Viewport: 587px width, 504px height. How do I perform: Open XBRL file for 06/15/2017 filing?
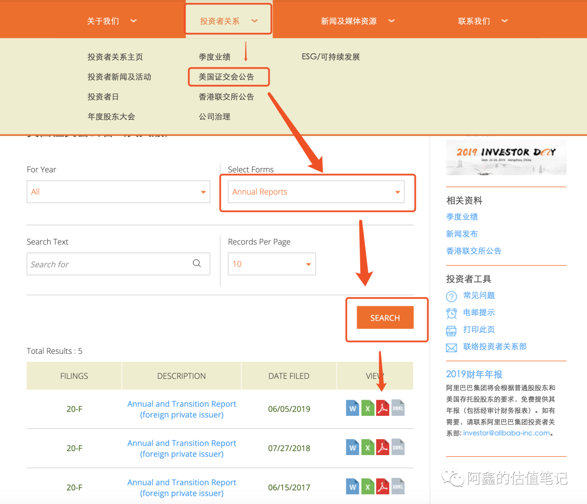click(398, 487)
